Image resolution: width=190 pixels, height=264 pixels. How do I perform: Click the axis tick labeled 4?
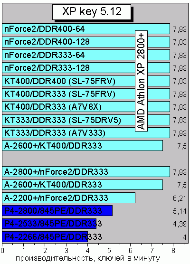click(87, 251)
